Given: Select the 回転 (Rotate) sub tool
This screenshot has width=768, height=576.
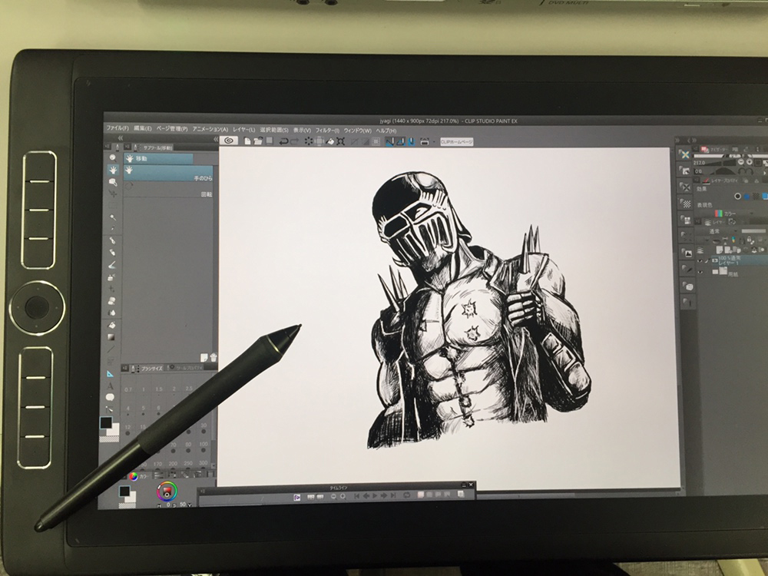Looking at the screenshot, I should (204, 195).
